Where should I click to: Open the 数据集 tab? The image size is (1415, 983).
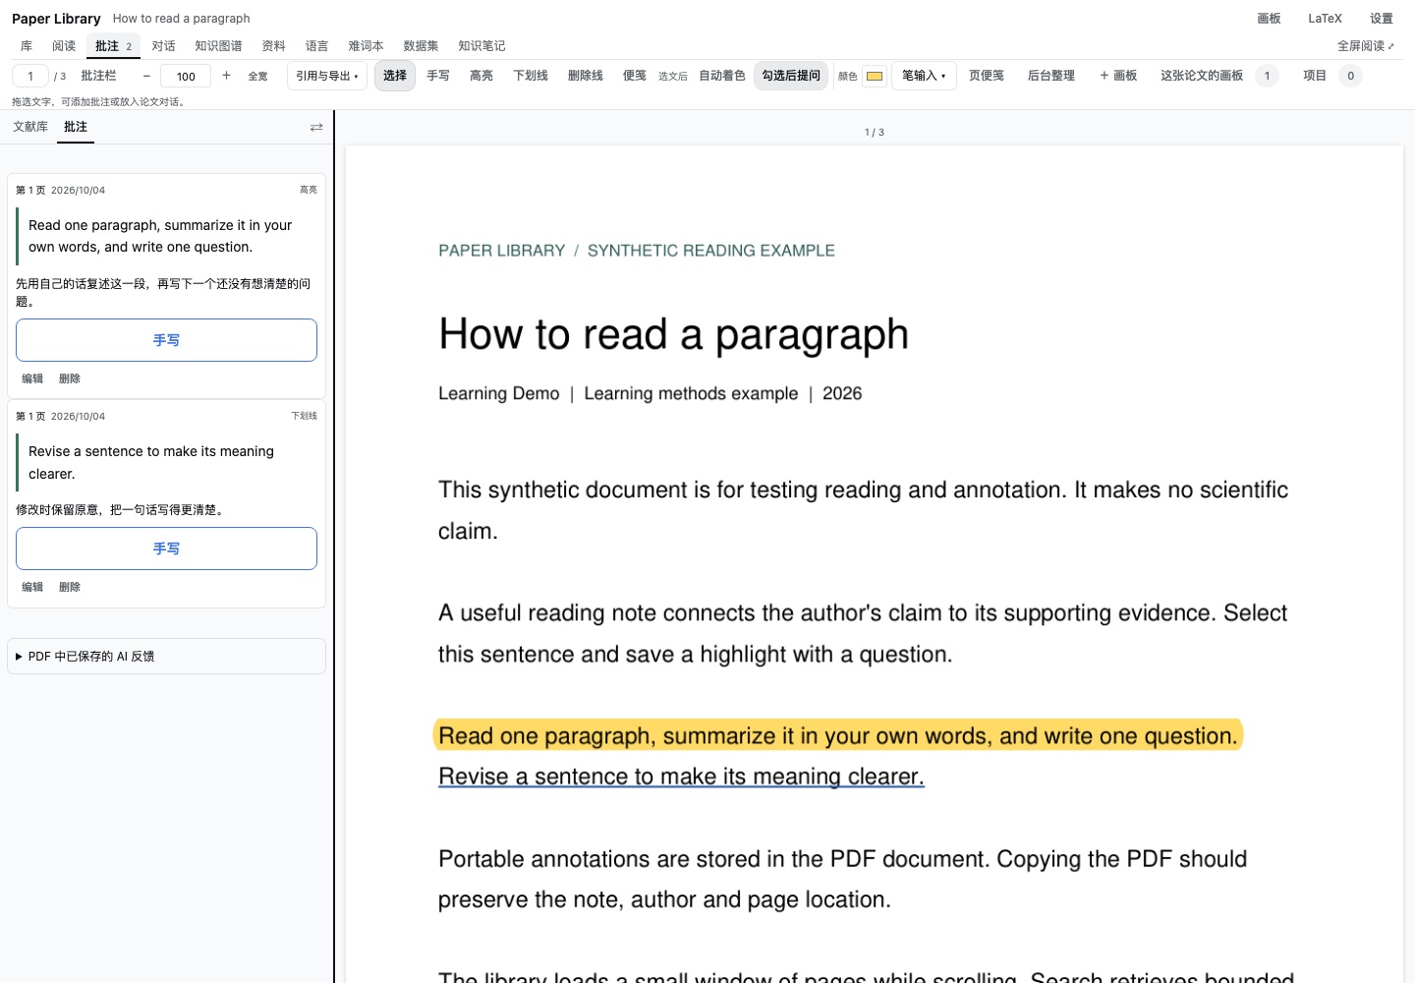tap(421, 46)
